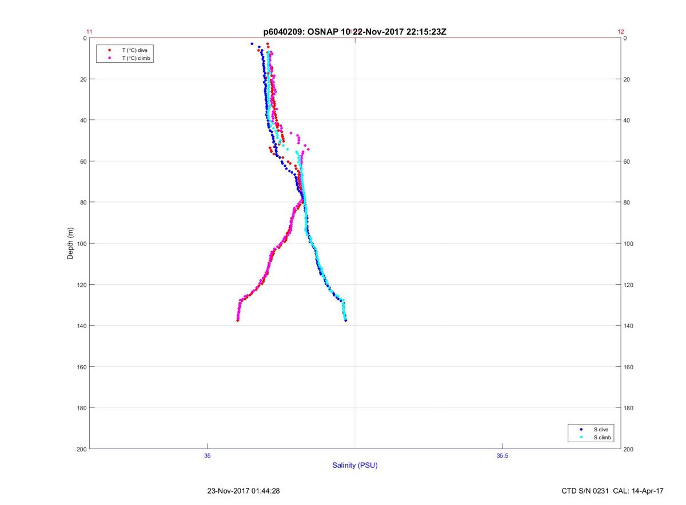Click the left-axis depth tick '80'

point(83,203)
